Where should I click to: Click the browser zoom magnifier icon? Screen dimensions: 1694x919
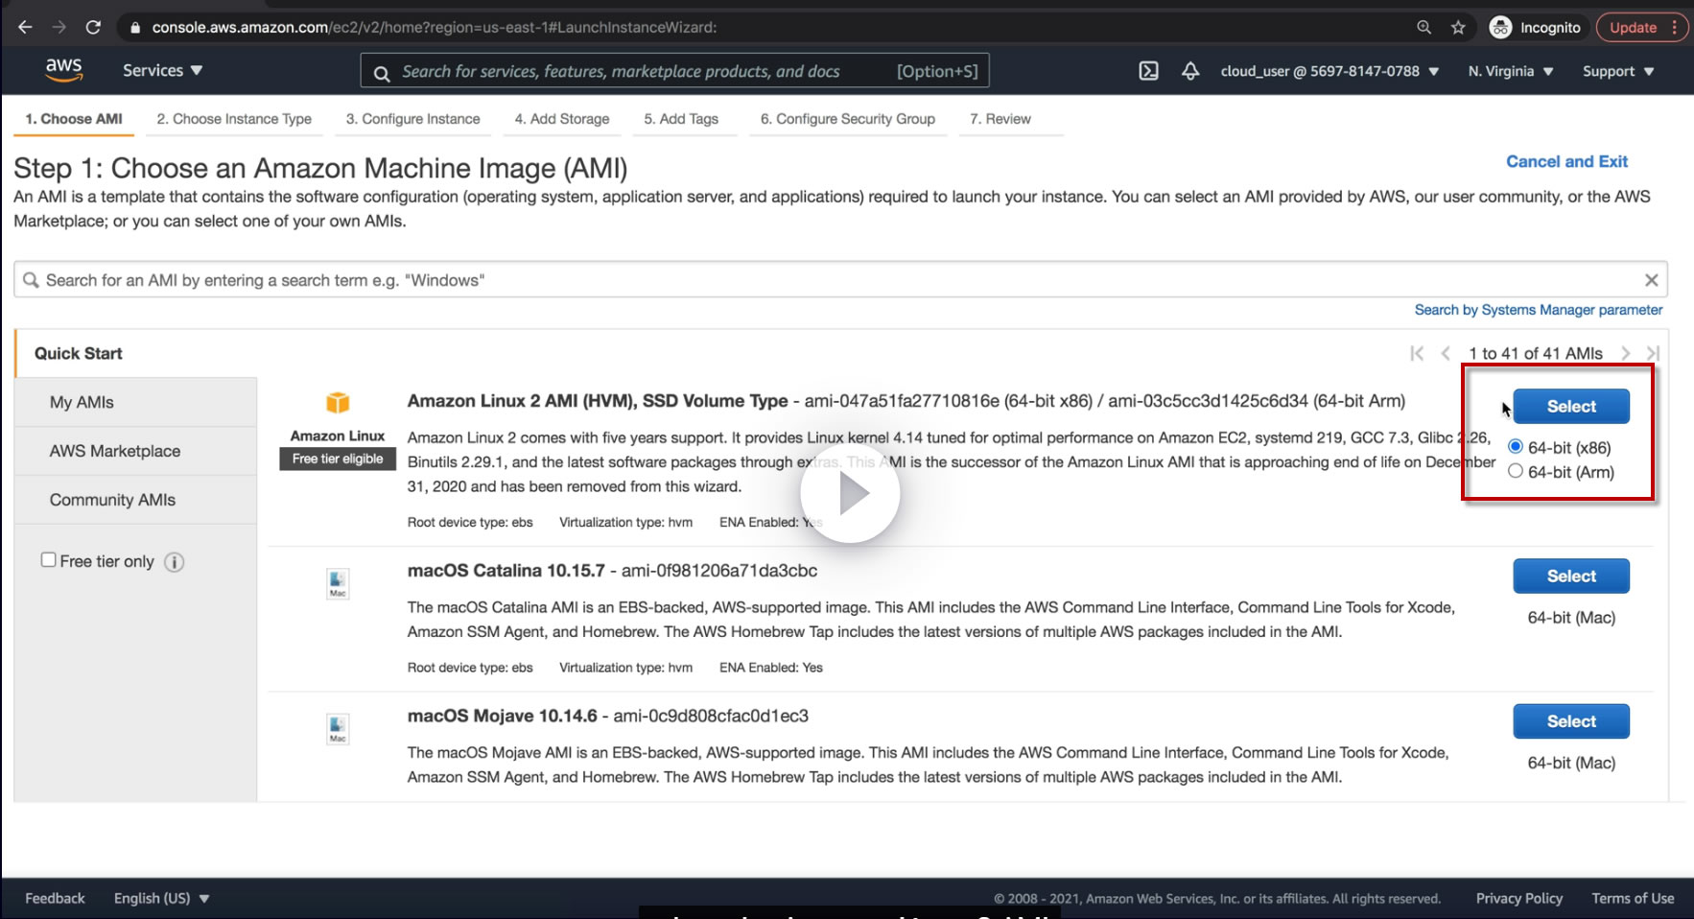point(1424,27)
